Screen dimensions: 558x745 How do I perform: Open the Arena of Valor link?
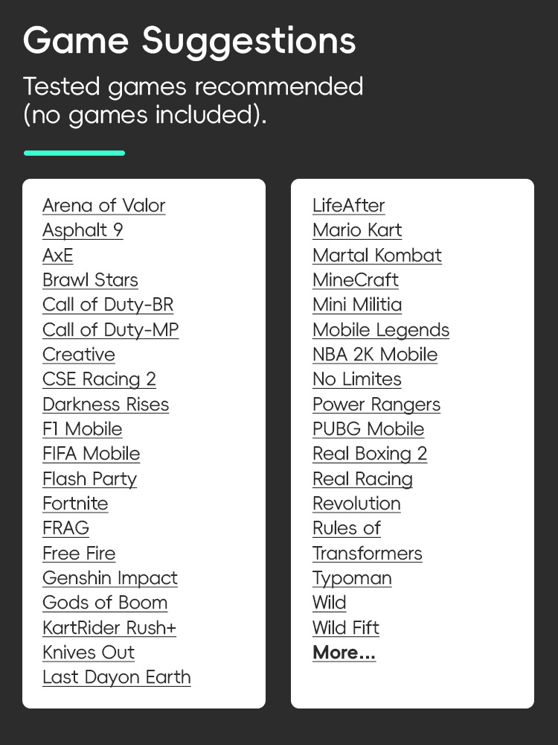pyautogui.click(x=103, y=206)
